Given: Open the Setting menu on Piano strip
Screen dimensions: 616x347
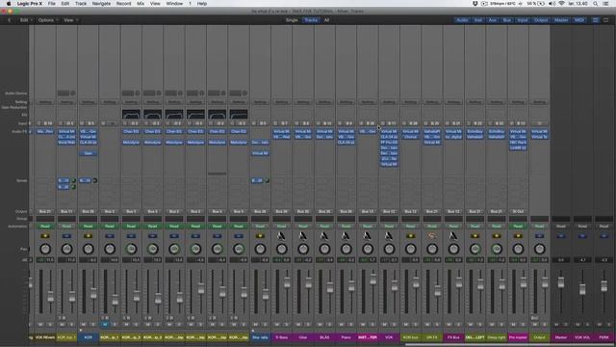Looking at the screenshot, I should 346,102.
